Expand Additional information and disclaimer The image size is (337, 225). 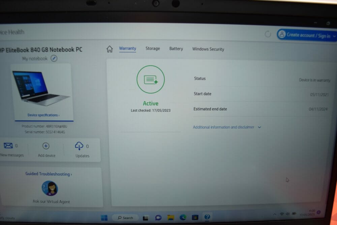(x=227, y=127)
